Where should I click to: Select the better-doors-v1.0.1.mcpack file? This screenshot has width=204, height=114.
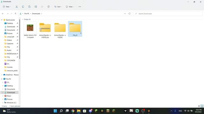[30, 30]
